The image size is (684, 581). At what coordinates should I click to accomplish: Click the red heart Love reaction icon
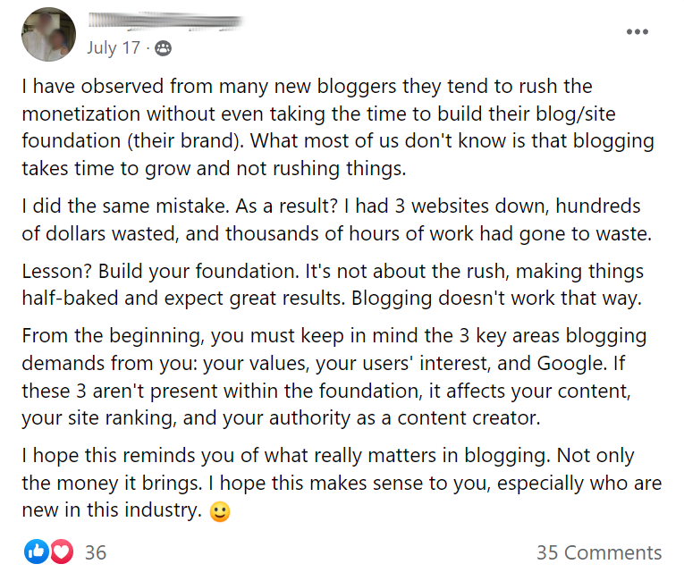tap(62, 552)
